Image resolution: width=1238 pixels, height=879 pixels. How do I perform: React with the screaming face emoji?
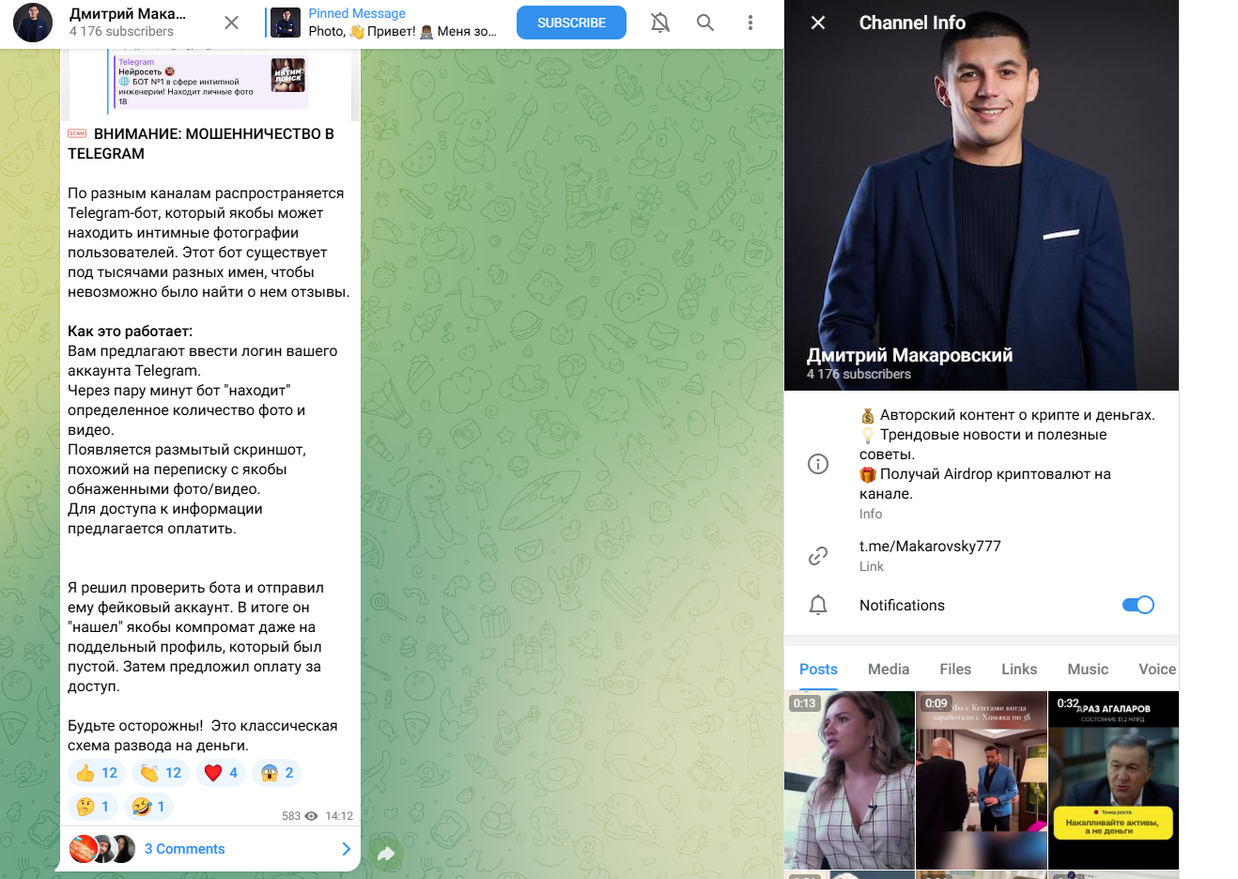pyautogui.click(x=276, y=773)
